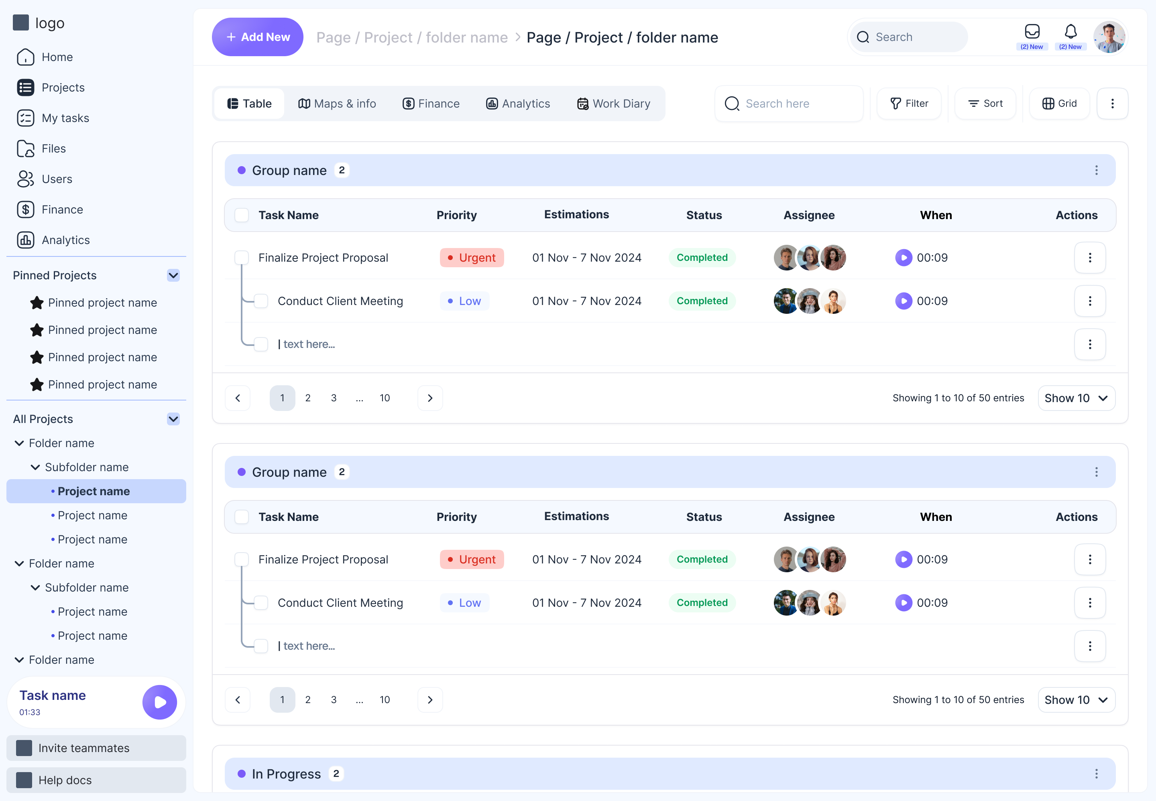Go to previous page in second table
The height and width of the screenshot is (801, 1156).
[x=238, y=700]
